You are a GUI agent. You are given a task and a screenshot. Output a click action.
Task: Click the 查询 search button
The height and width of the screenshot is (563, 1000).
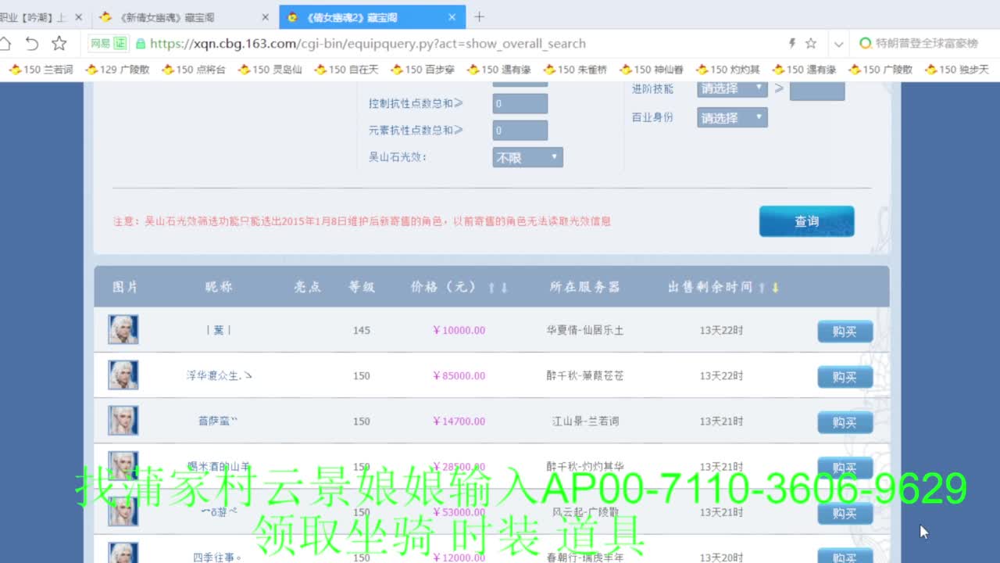click(x=806, y=221)
